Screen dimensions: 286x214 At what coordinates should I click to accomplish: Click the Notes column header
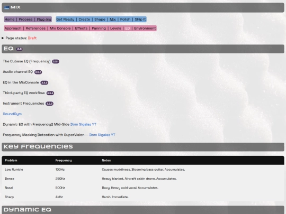coord(106,160)
